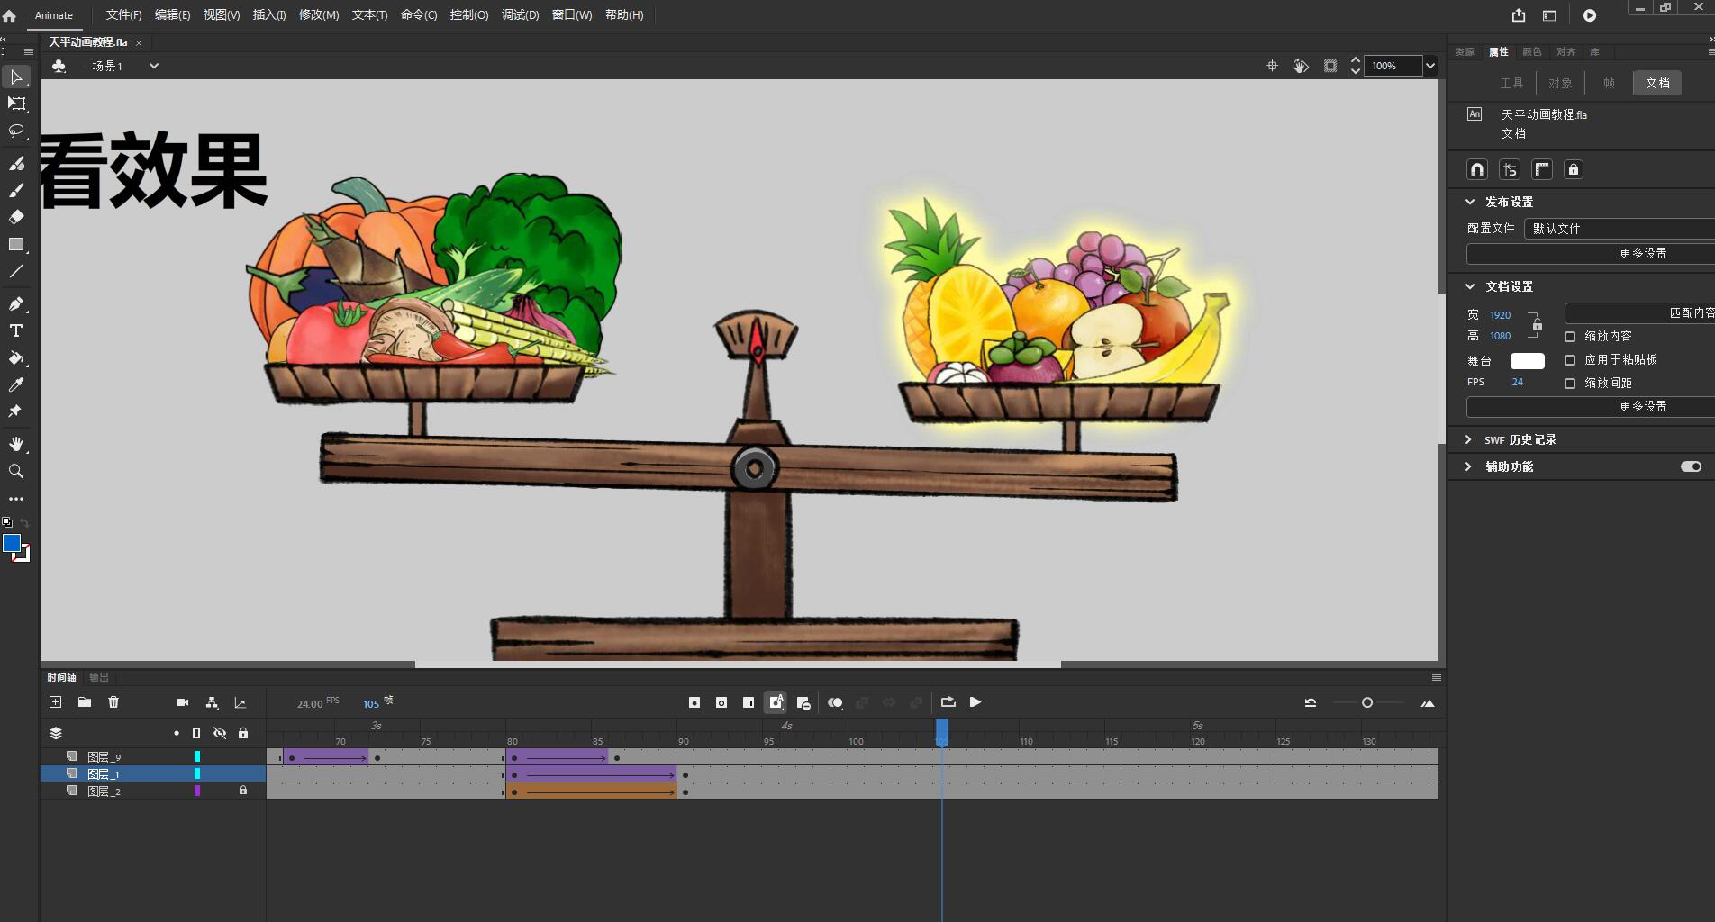This screenshot has width=1715, height=922.
Task: Select the Rectangle tool
Action: 16,245
